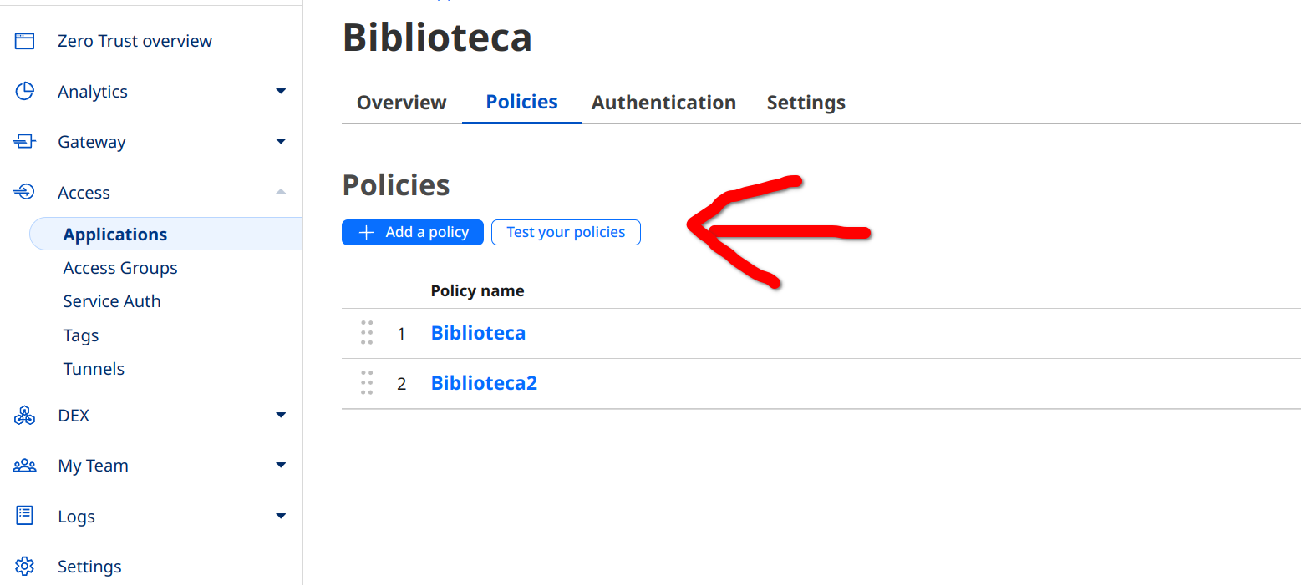Open the Authentication tab
The width and height of the screenshot is (1301, 585).
(x=663, y=103)
